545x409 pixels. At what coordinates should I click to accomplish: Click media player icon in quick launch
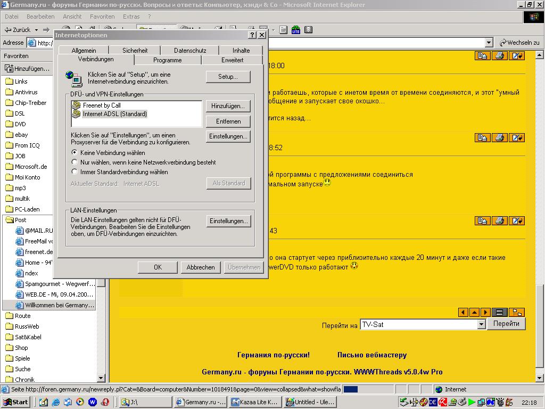click(80, 402)
